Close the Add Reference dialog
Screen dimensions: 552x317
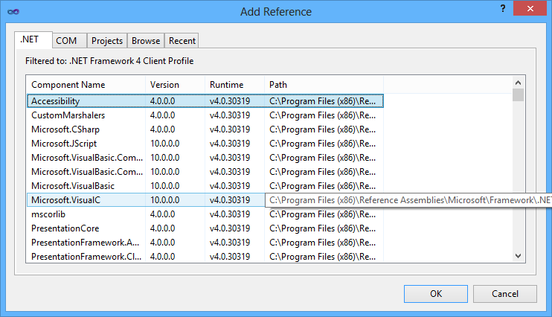[x=530, y=8]
